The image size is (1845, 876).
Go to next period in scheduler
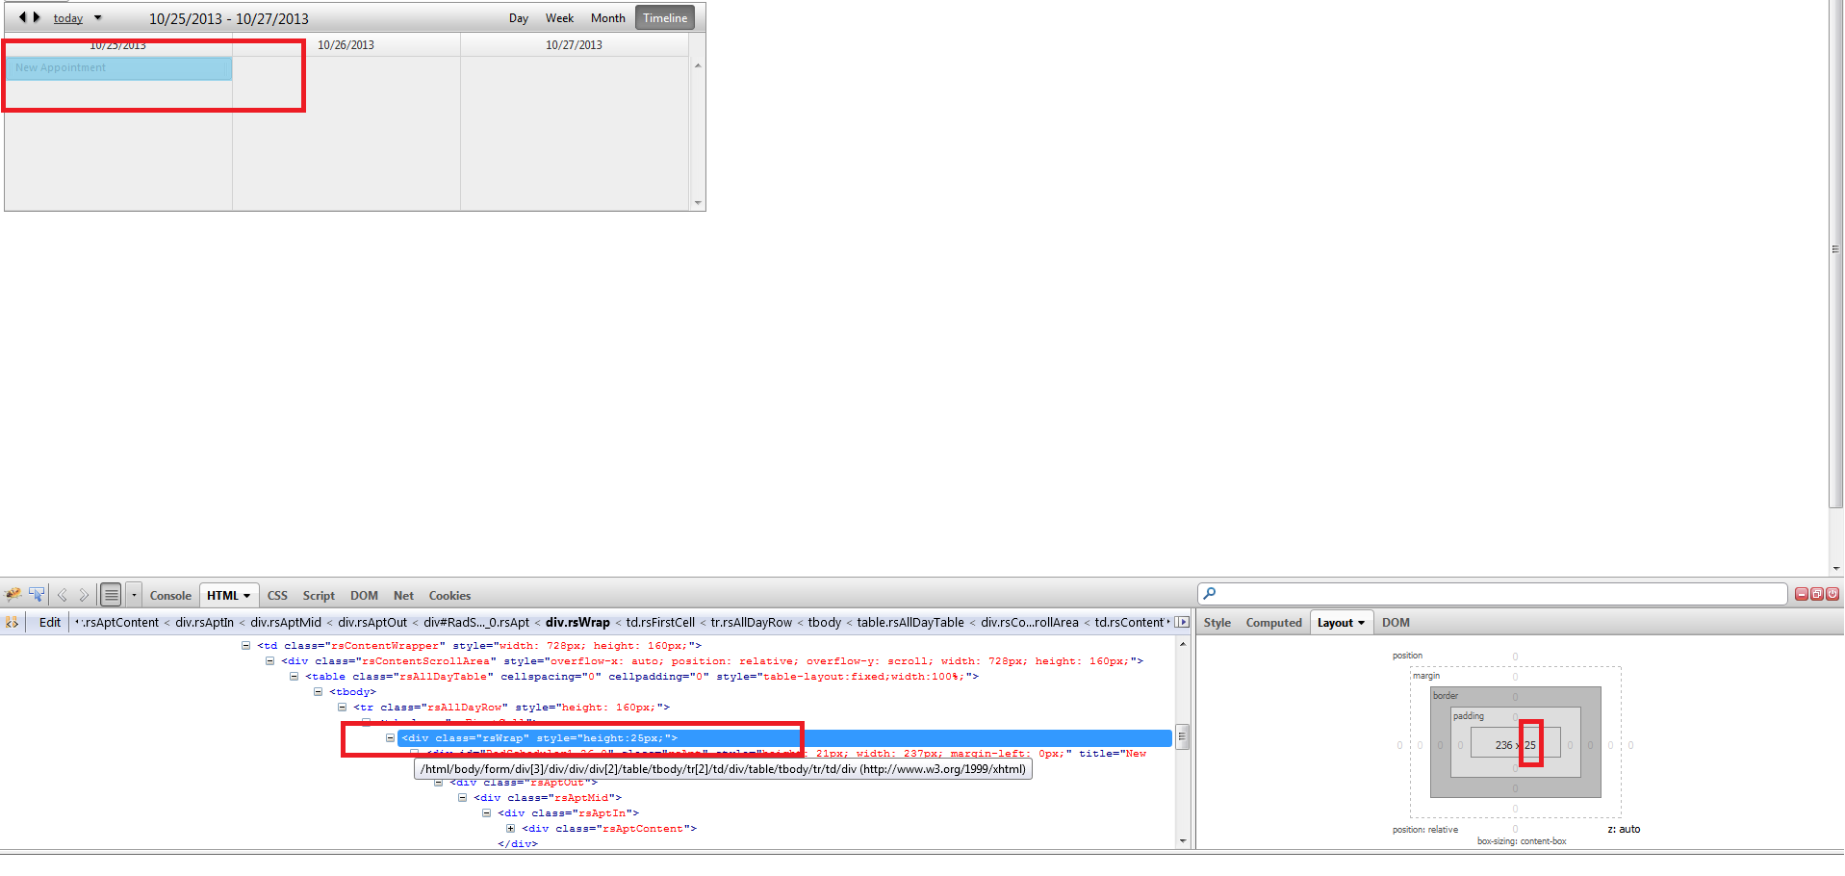tap(37, 17)
